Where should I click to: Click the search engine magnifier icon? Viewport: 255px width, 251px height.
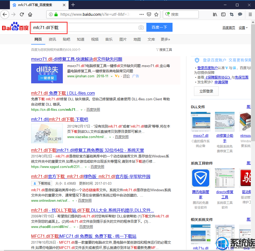(167, 14)
